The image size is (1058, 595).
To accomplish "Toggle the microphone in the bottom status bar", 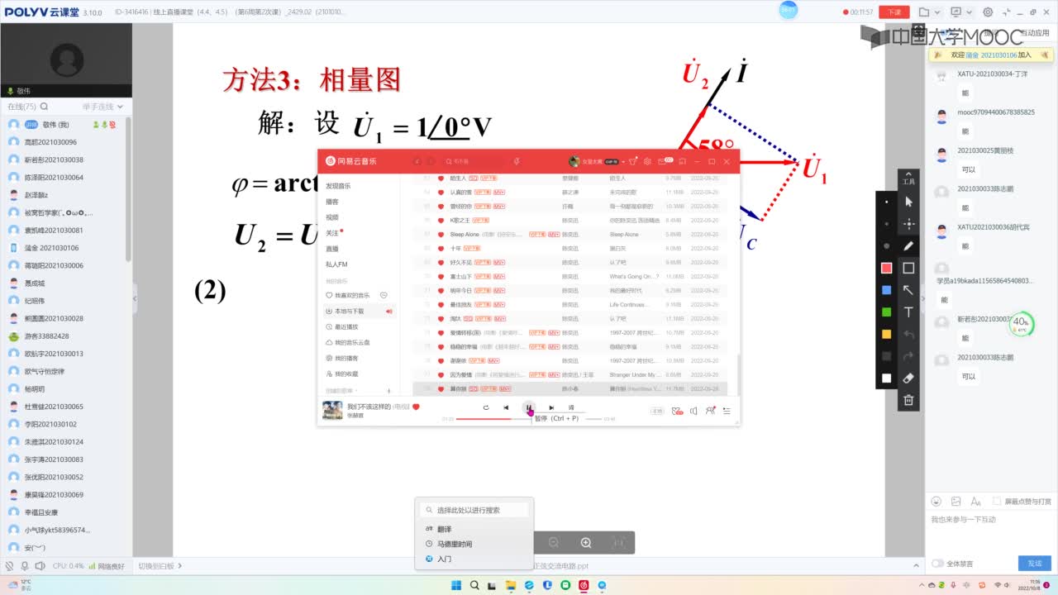I will coord(25,566).
